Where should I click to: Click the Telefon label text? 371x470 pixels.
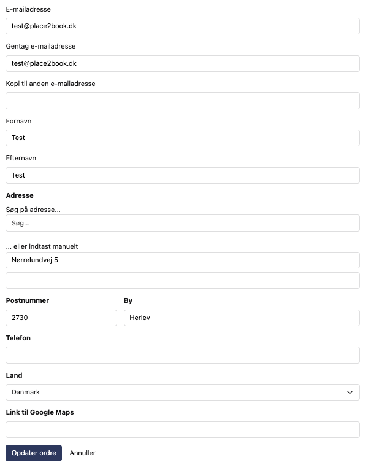[x=18, y=338]
